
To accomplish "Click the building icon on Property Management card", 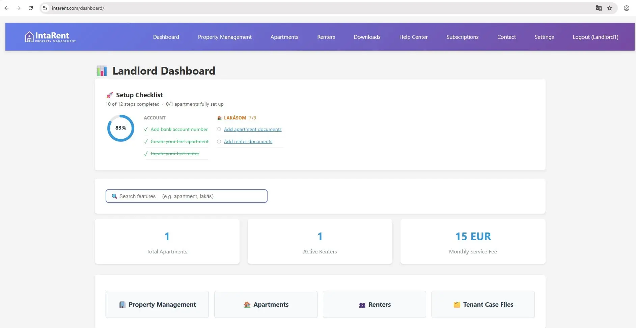I will coord(122,305).
